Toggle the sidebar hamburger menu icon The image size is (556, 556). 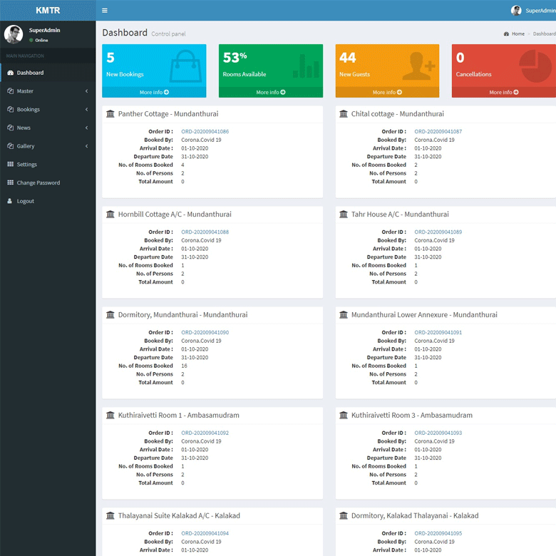[105, 11]
